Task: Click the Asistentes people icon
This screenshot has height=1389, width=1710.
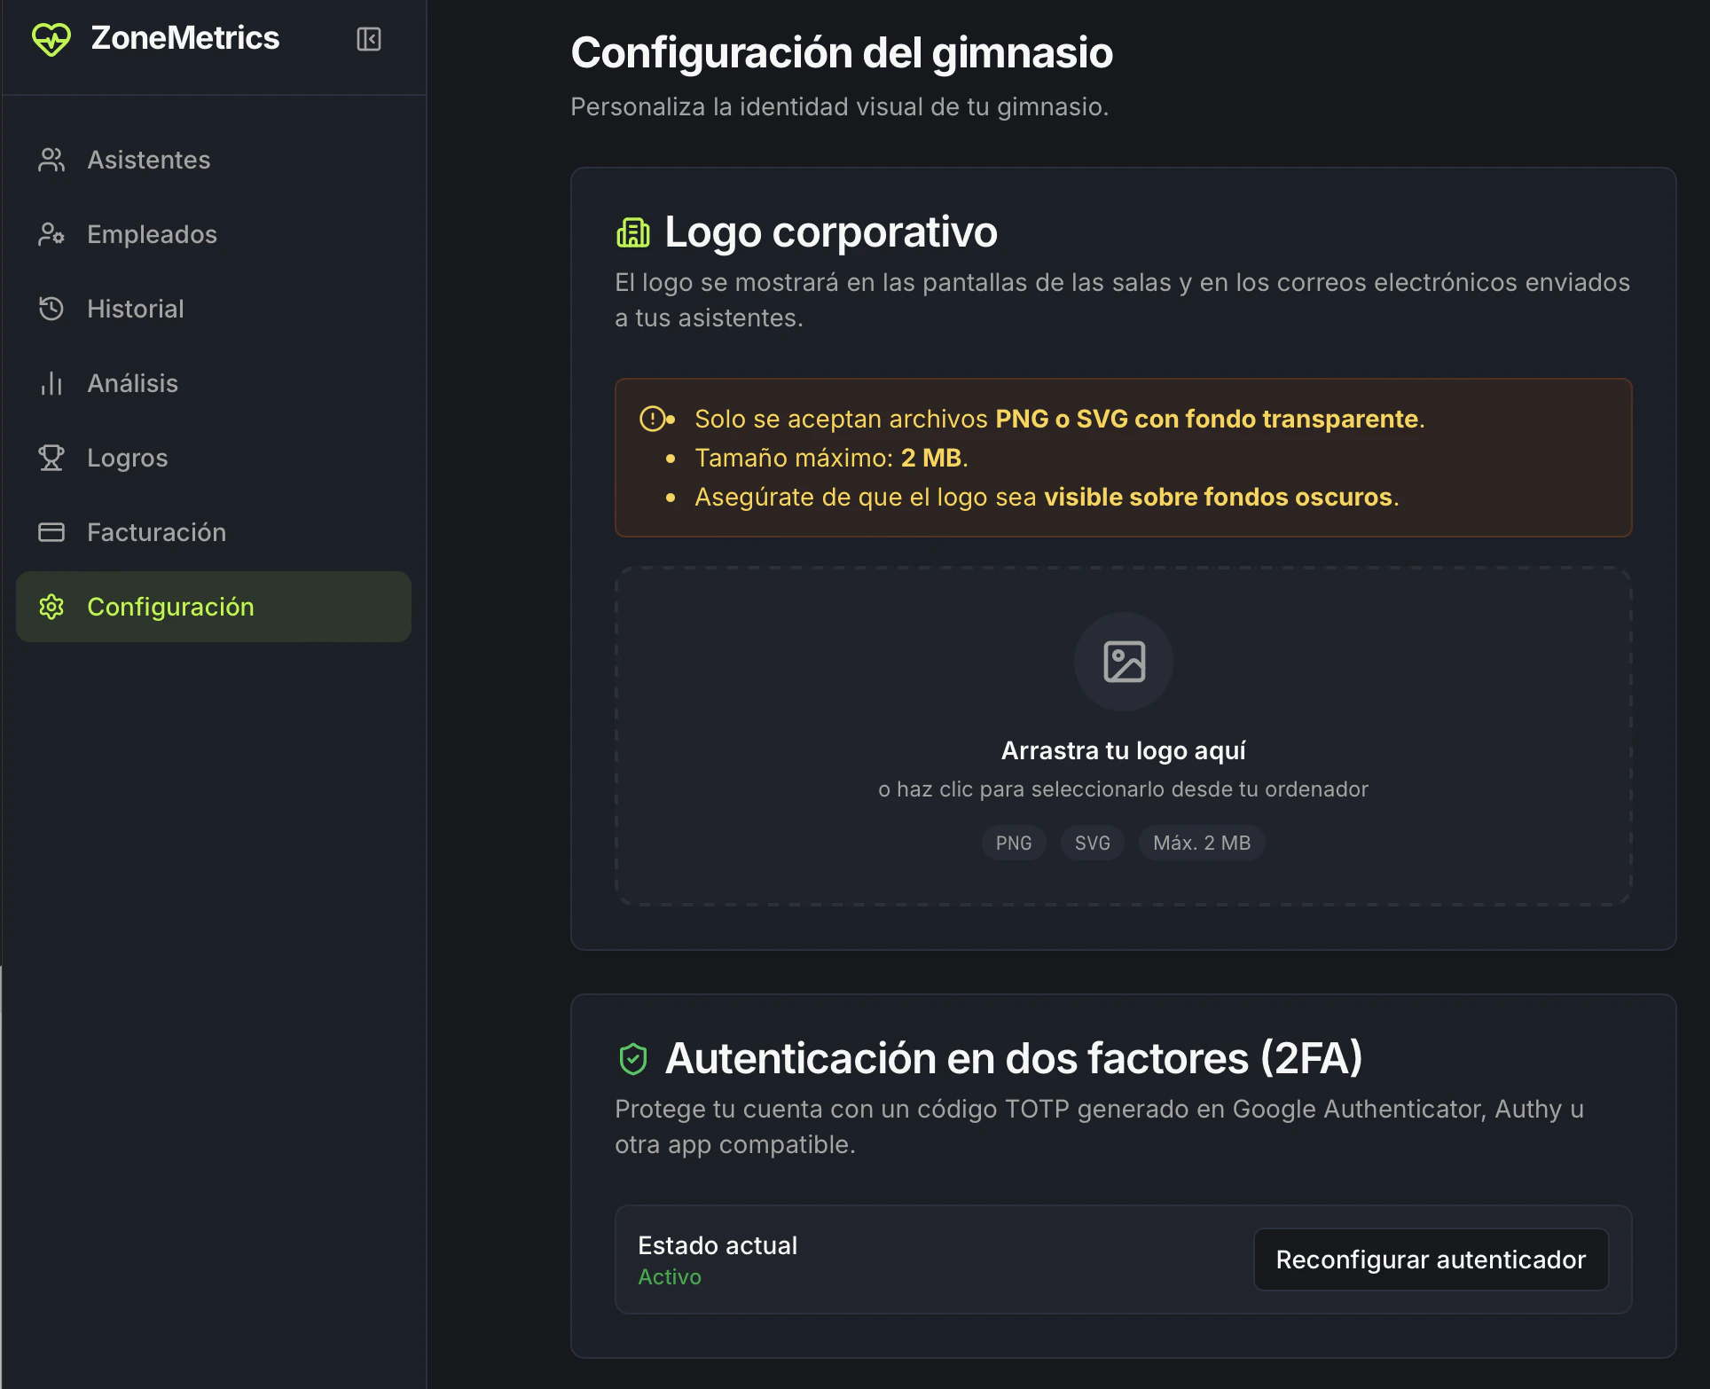Action: (x=51, y=160)
